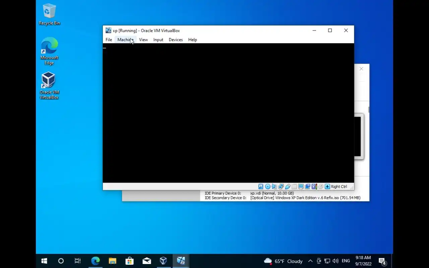Image resolution: width=429 pixels, height=268 pixels.
Task: Open Microsoft Store from the taskbar
Action: (x=129, y=261)
